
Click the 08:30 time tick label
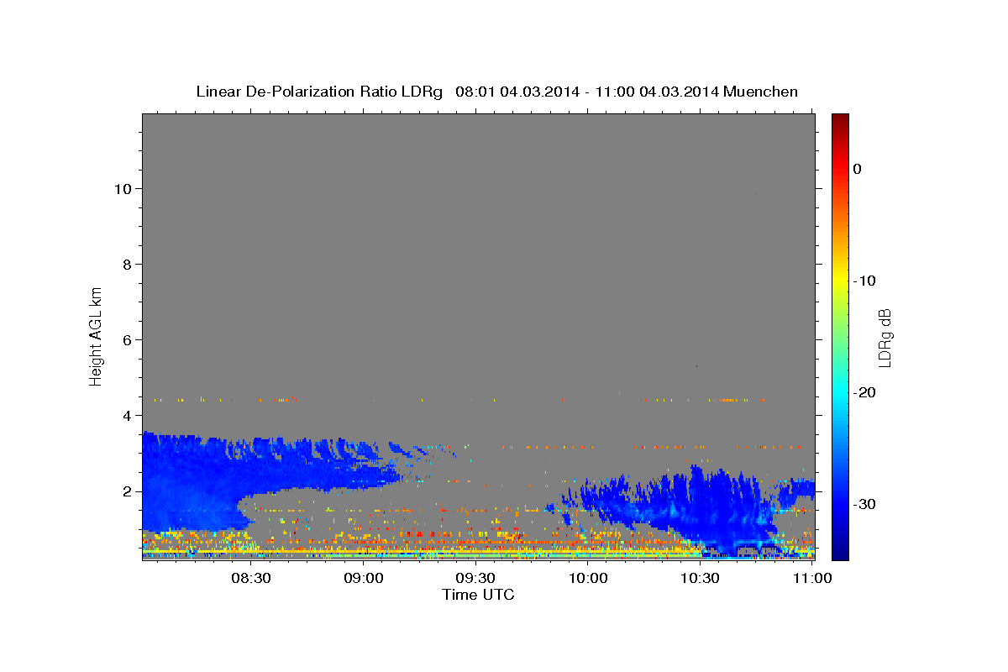[x=252, y=578]
